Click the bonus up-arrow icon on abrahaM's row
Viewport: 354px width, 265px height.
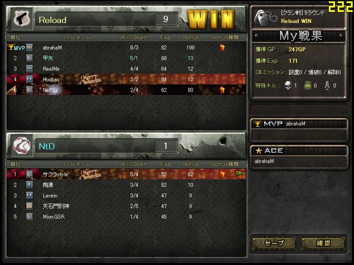point(223,48)
